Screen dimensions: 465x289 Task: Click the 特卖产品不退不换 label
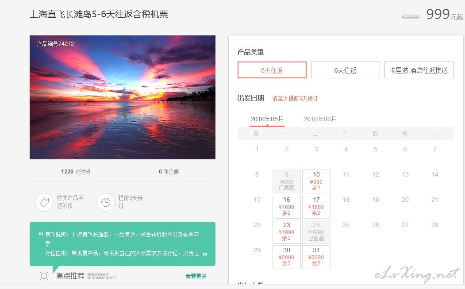(x=70, y=202)
